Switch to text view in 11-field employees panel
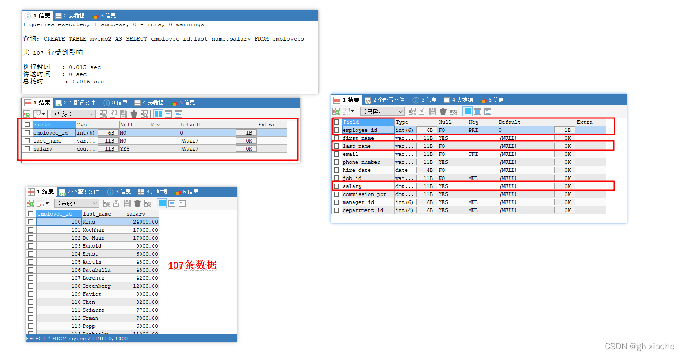 488,111
